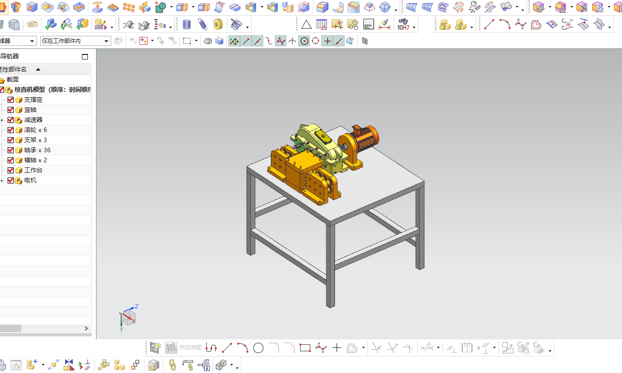Click the crossed-out delete spring icon
This screenshot has height=373, width=622.
coord(235,24)
